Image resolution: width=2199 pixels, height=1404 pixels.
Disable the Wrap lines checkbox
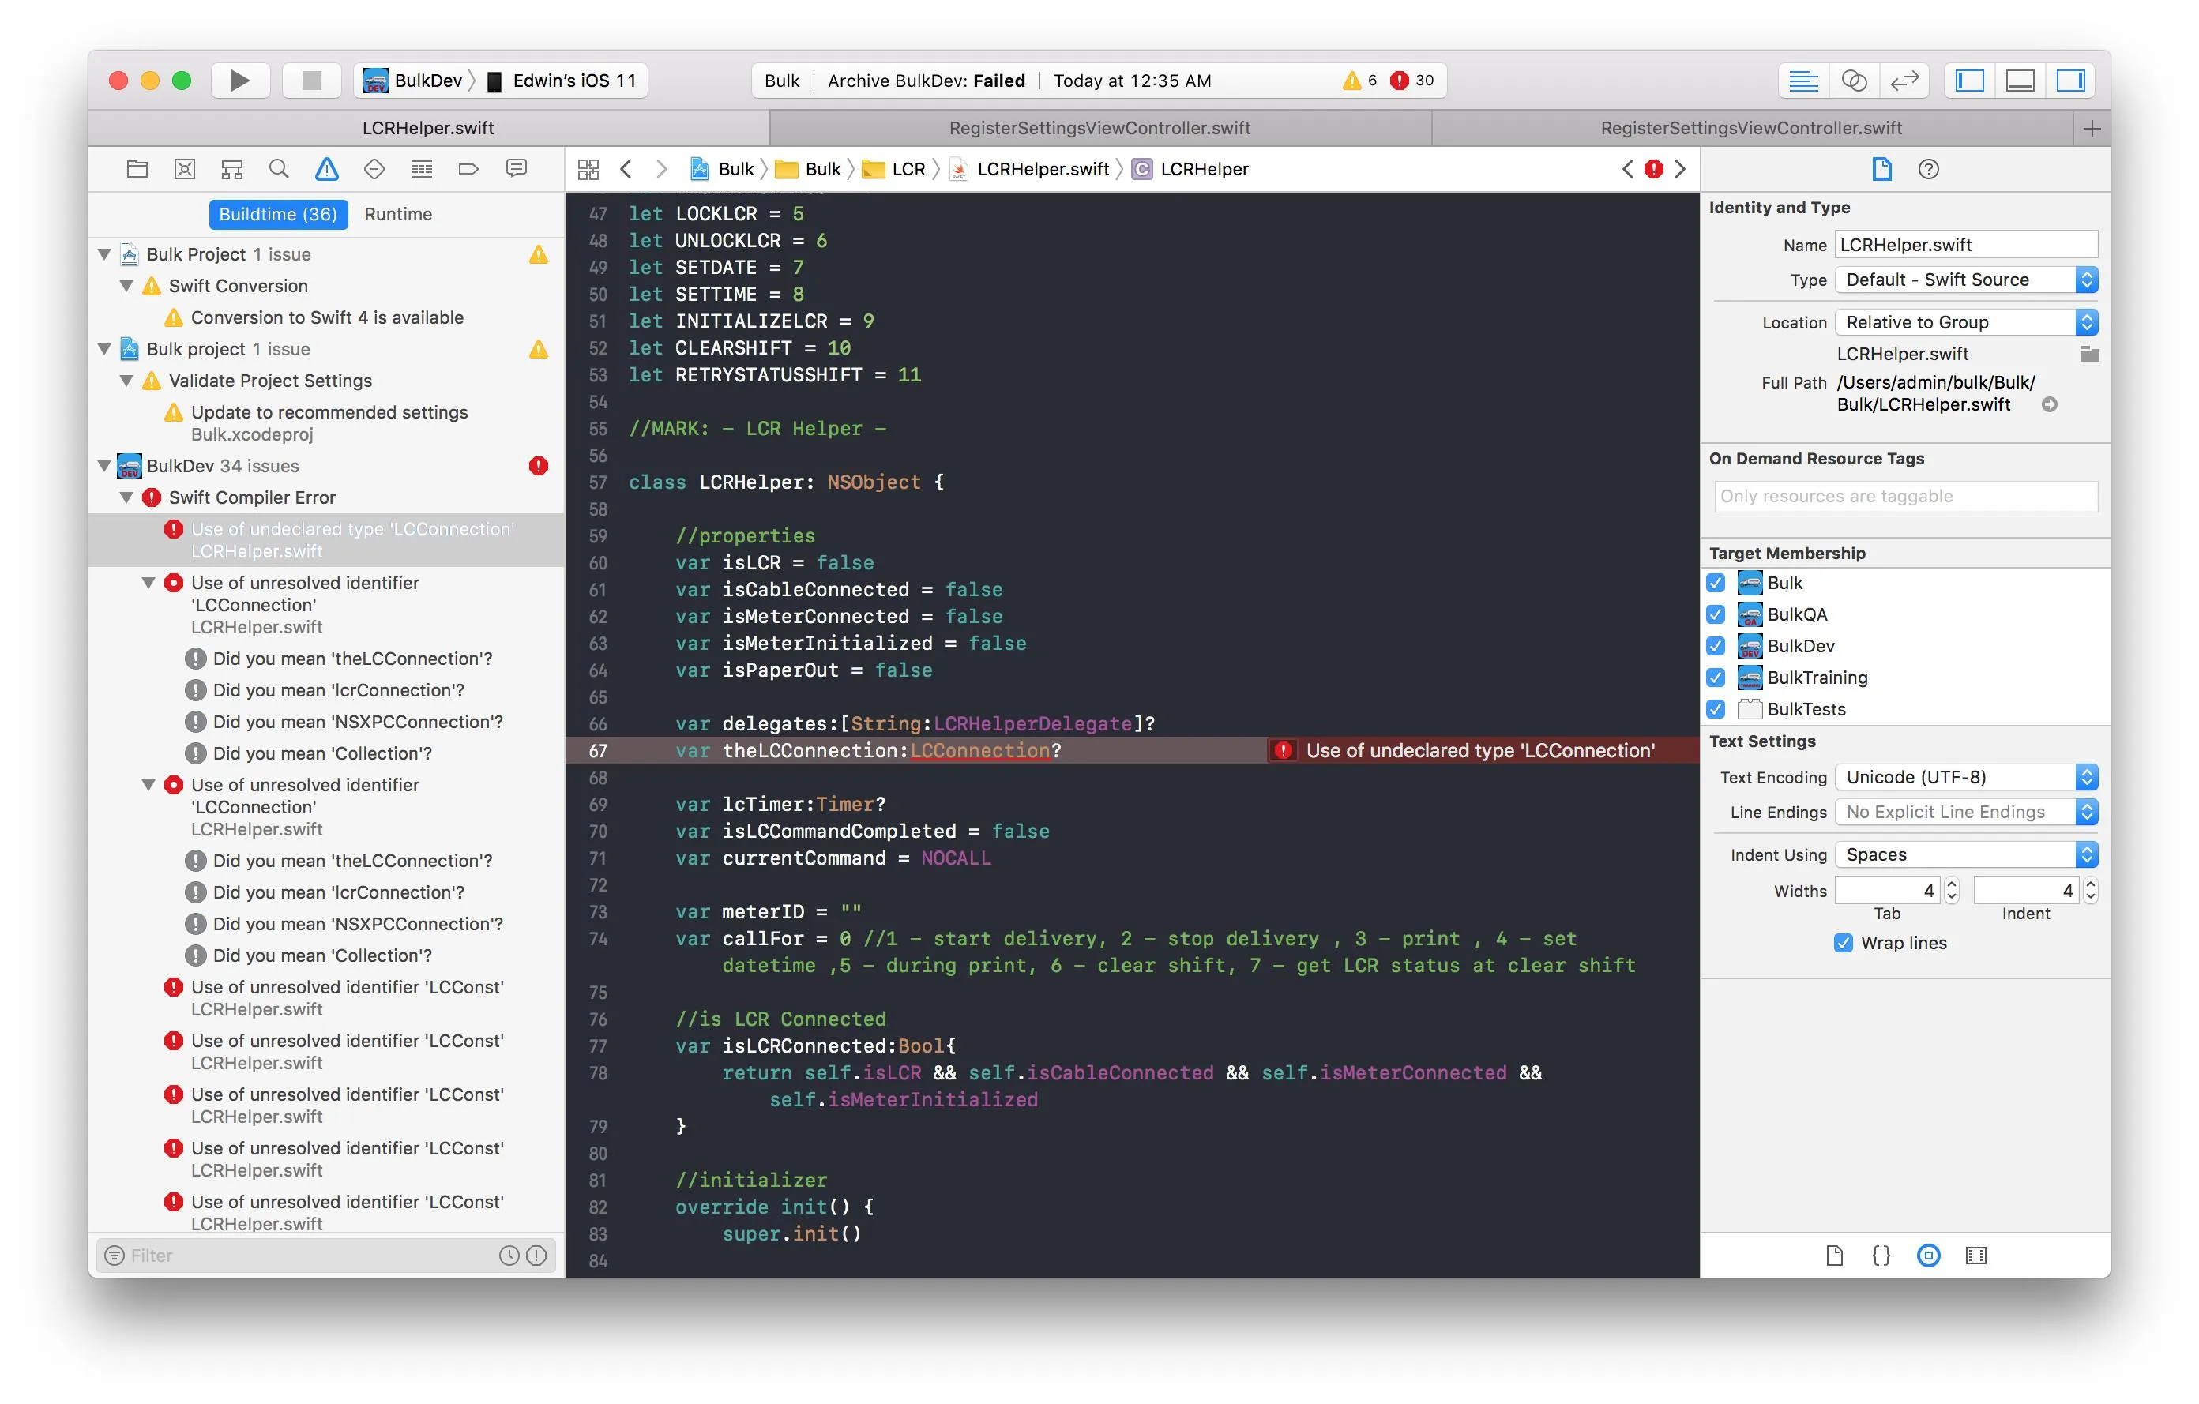click(1843, 943)
